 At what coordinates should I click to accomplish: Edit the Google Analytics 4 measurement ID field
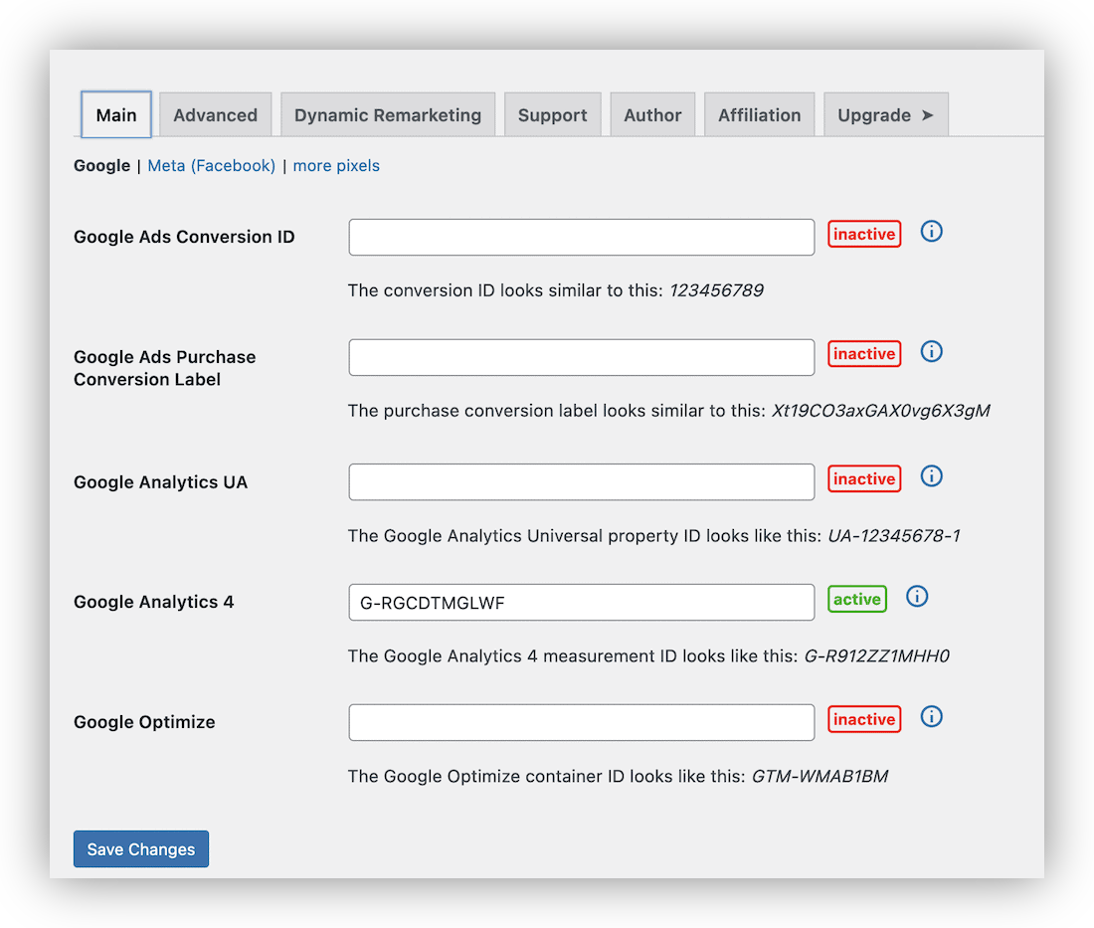click(x=581, y=603)
